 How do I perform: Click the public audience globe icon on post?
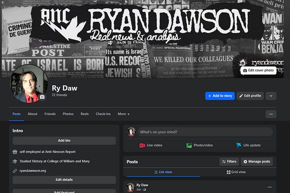pos(145,190)
